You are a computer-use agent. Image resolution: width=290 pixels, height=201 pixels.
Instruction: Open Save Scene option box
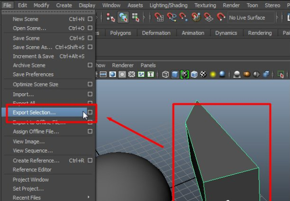click(90, 38)
